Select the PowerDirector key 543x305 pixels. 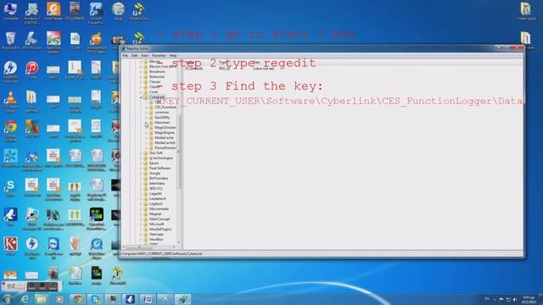[x=165, y=147]
